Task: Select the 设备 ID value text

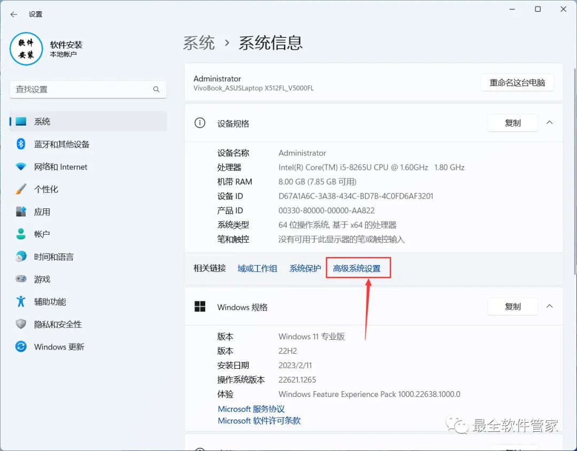Action: (356, 196)
